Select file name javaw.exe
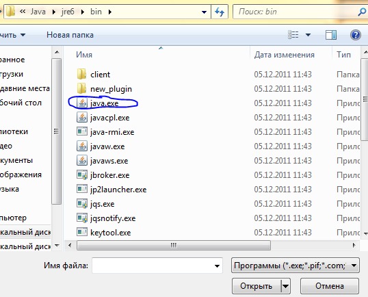The width and height of the screenshot is (368, 297). (x=107, y=146)
